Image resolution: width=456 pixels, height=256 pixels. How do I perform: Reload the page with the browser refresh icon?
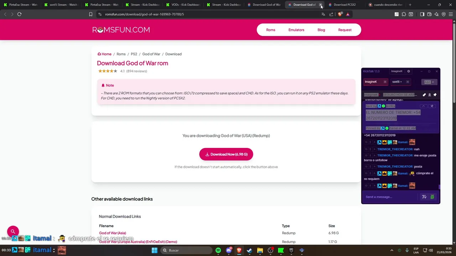pos(19,14)
